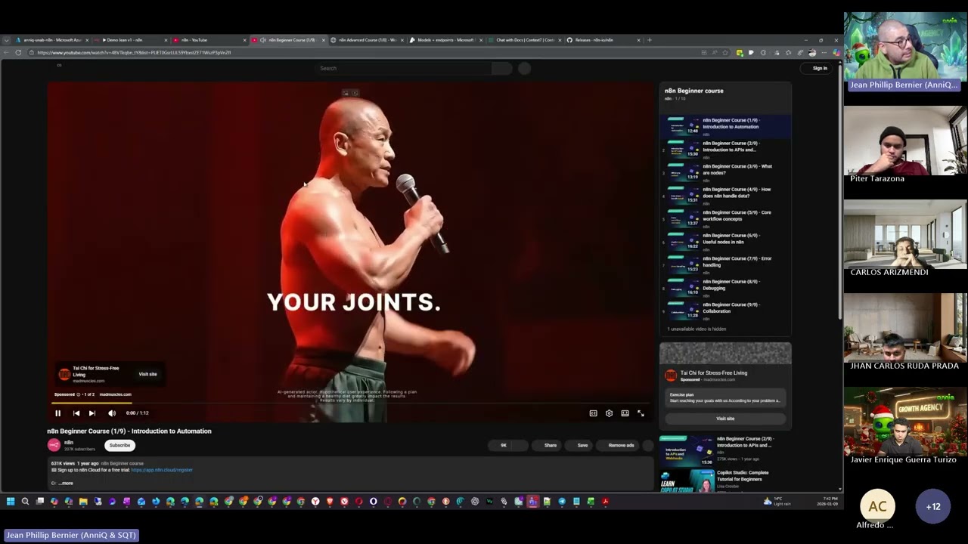Viewport: 968px width, 544px height.
Task: Switch to Chat with Docs Context7 tab
Action: 523,40
